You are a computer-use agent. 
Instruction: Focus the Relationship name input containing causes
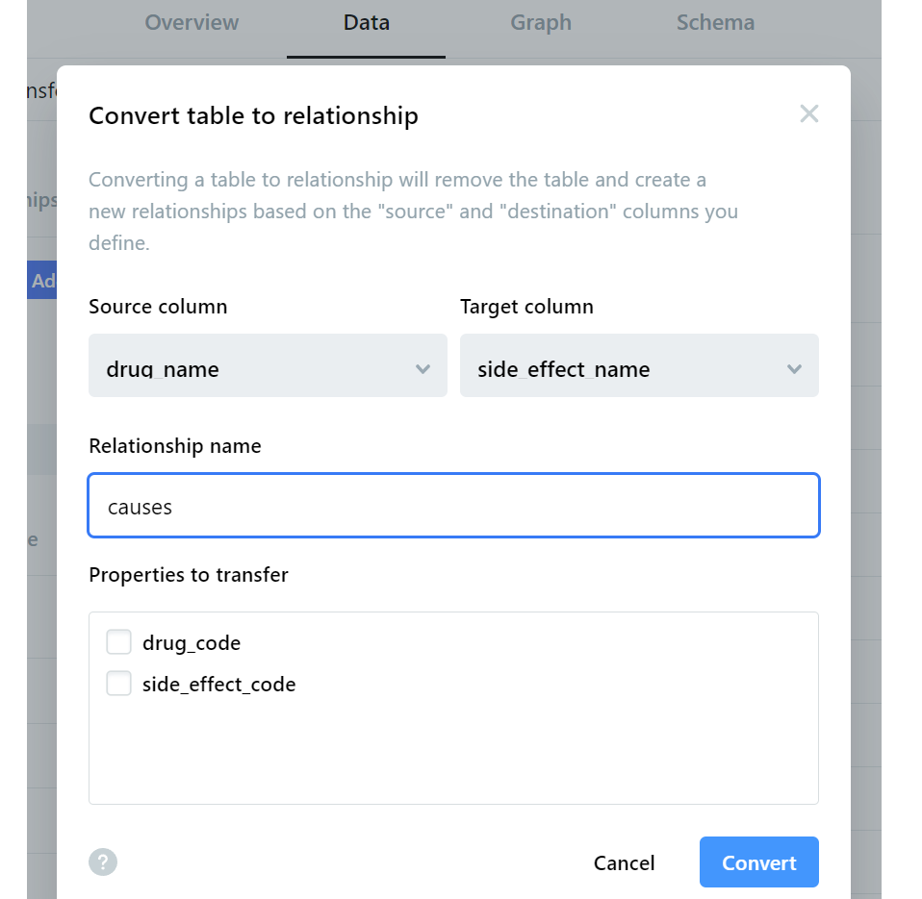[x=453, y=506]
